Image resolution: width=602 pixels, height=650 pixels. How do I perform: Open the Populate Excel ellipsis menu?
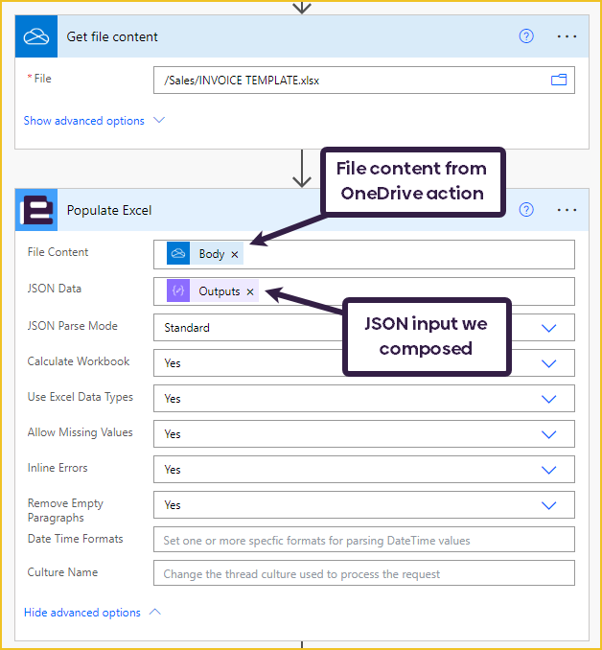point(567,210)
